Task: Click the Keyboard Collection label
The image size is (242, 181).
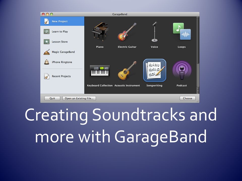Action: pos(100,85)
